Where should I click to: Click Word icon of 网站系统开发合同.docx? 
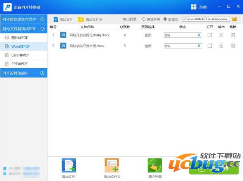click(x=63, y=46)
